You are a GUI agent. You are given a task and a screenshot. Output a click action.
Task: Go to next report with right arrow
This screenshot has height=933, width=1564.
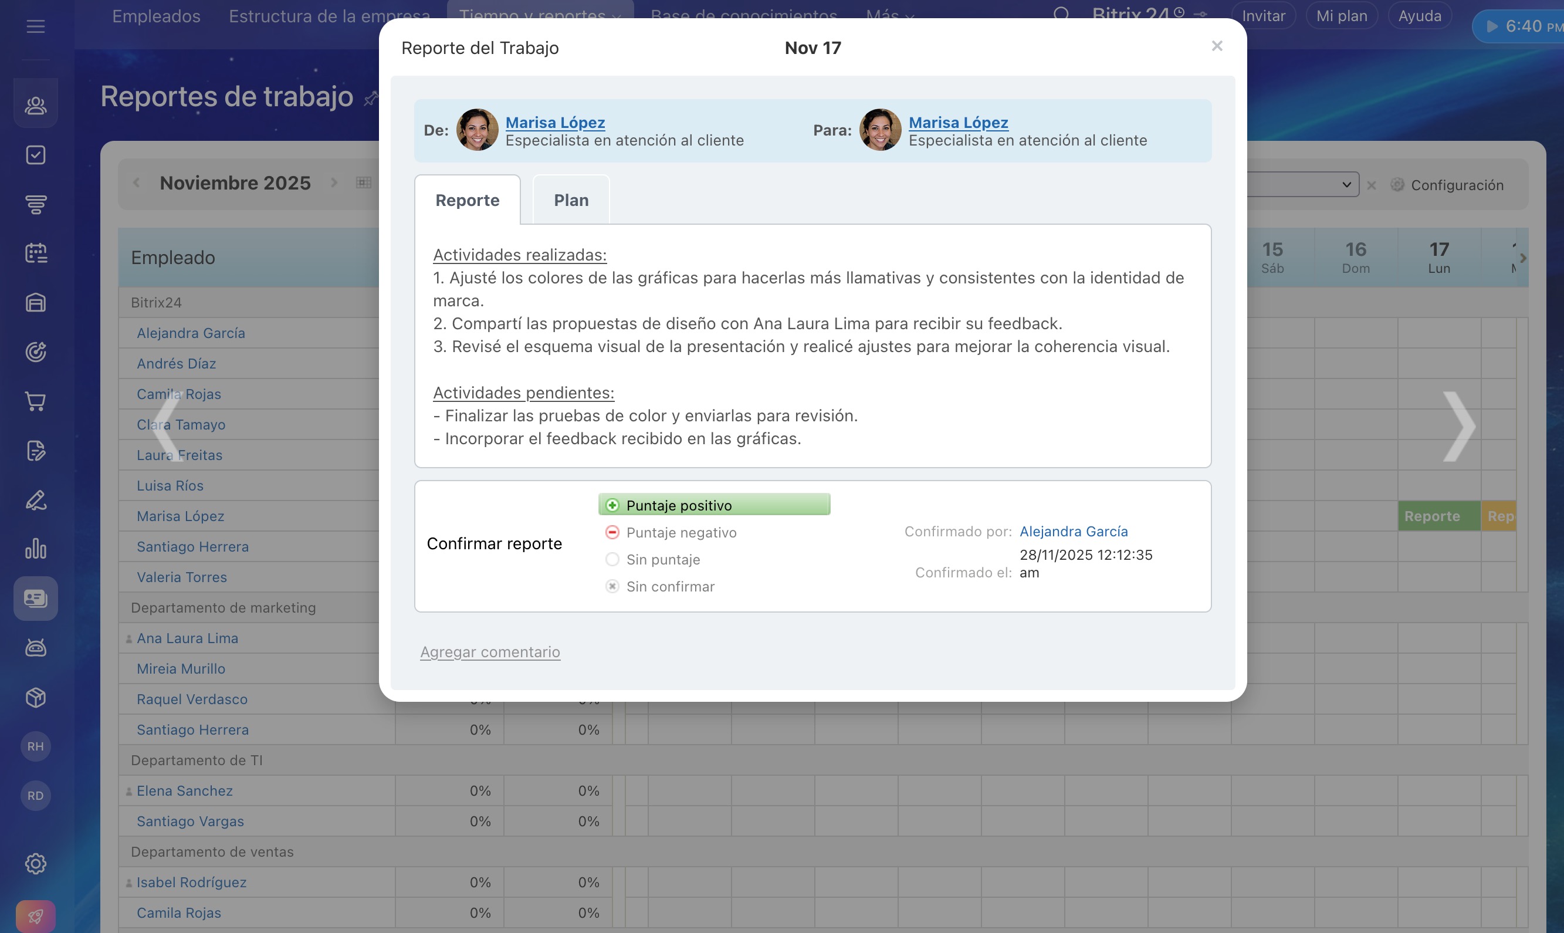coord(1459,426)
